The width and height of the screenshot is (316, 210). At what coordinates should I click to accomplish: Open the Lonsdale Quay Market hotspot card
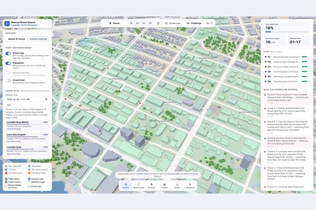tap(27, 126)
